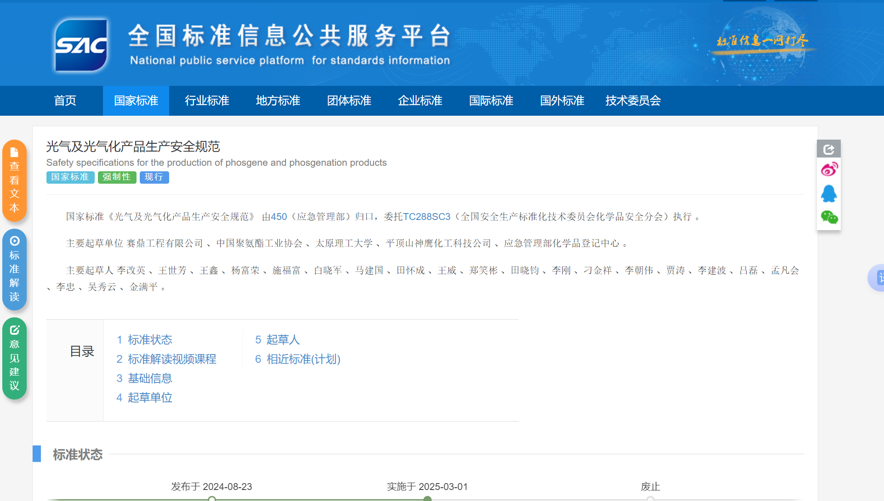Image resolution: width=884 pixels, height=501 pixels.
Task: Click drafter name 金满平
Action: pyautogui.click(x=143, y=287)
